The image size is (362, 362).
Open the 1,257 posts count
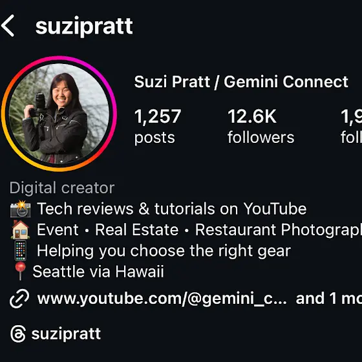click(x=158, y=126)
